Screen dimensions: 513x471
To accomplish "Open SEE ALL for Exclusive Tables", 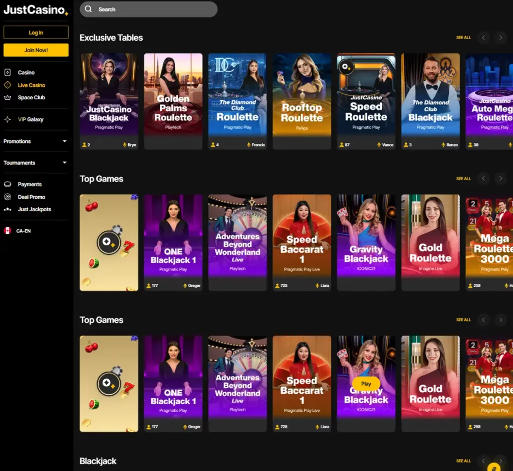I will [463, 37].
